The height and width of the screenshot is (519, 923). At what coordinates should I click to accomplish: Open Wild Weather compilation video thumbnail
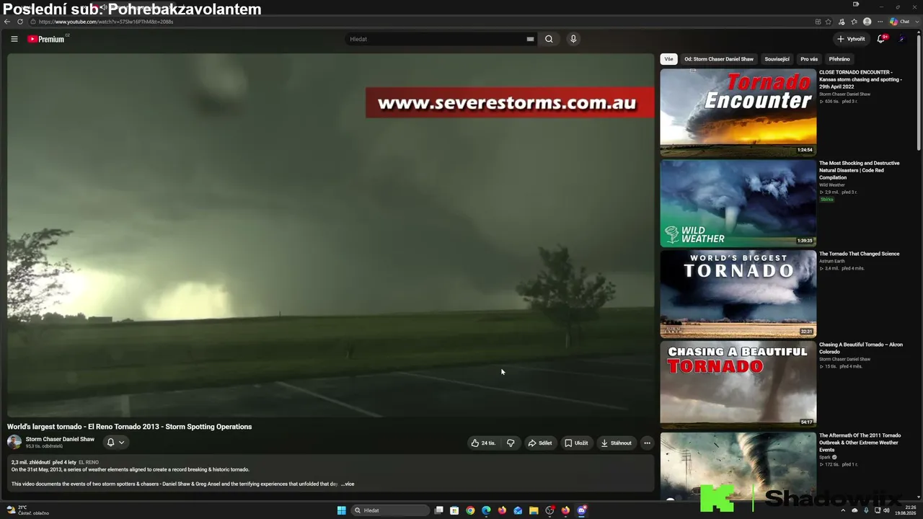[x=738, y=203]
